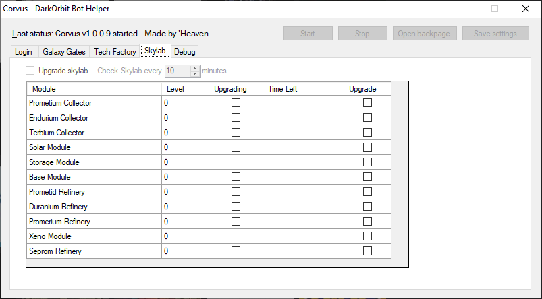Click the Level column header

click(x=185, y=89)
